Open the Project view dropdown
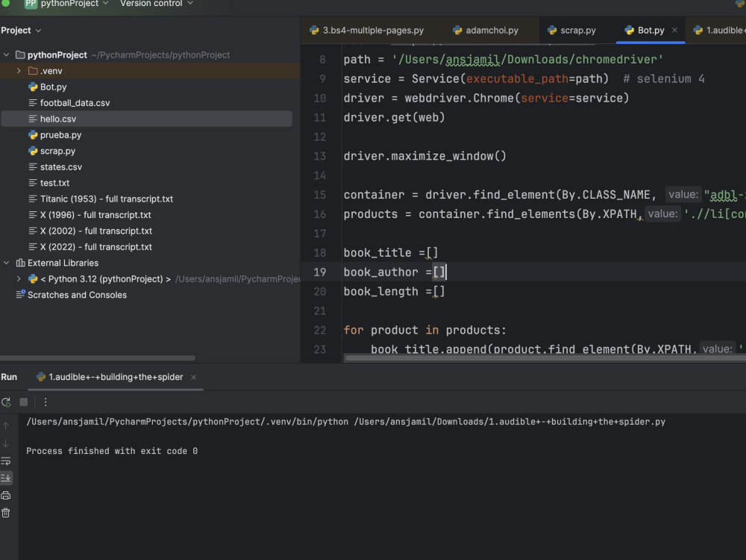 pos(21,31)
